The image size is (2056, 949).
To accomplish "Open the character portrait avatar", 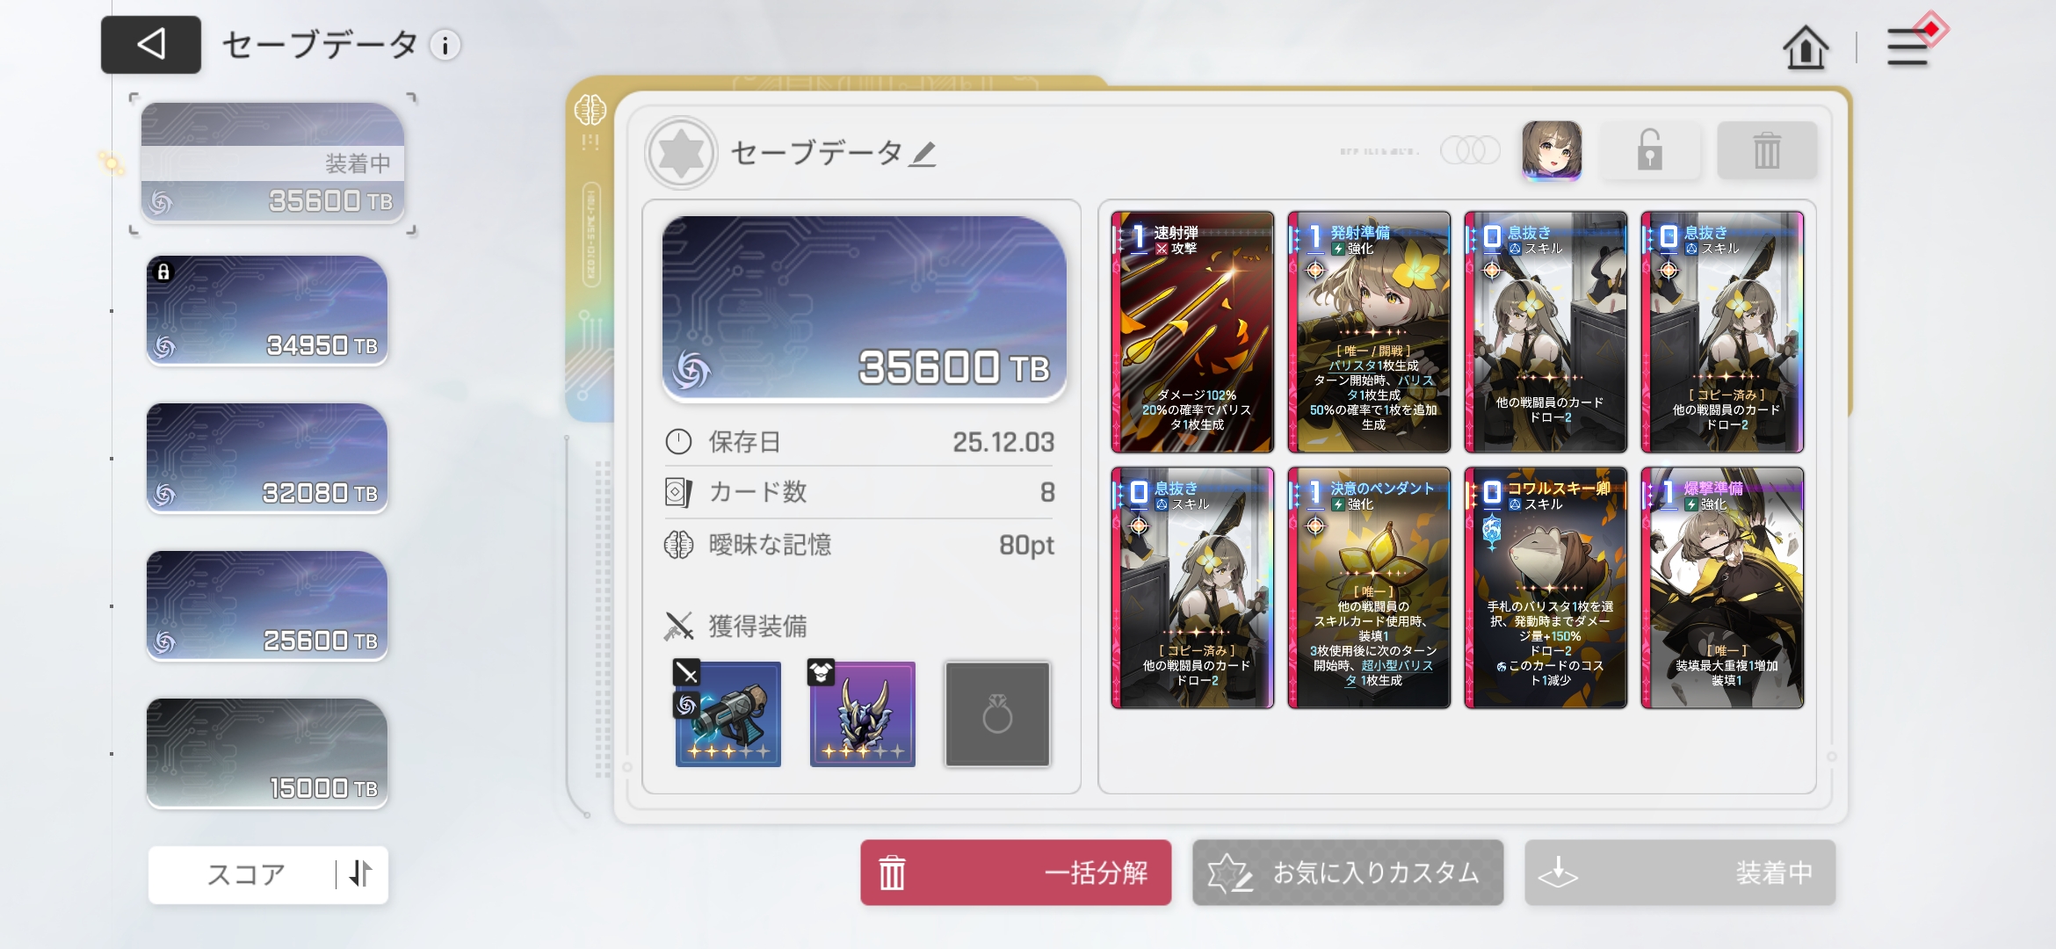I will 1552,151.
